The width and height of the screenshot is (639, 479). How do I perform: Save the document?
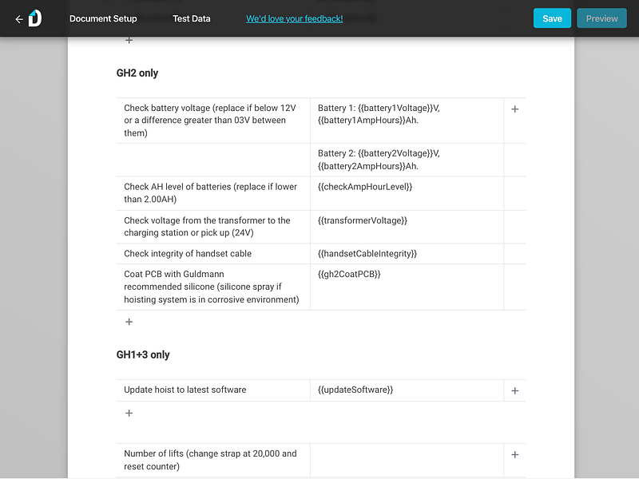552,18
